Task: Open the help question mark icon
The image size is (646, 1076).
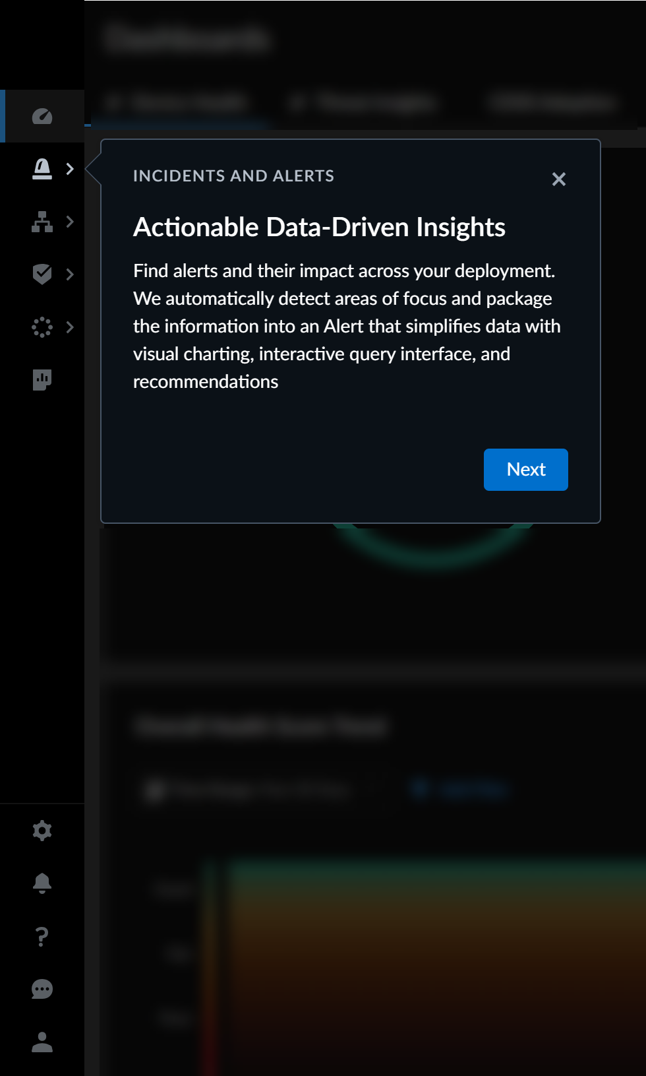Action: 42,936
